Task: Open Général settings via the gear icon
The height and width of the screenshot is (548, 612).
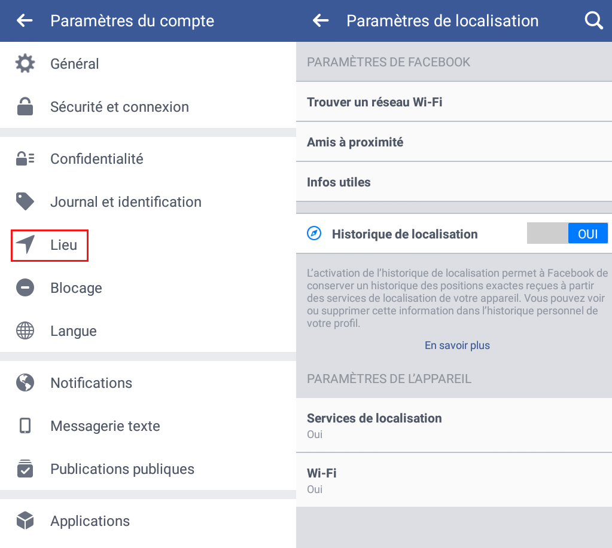Action: pos(25,63)
